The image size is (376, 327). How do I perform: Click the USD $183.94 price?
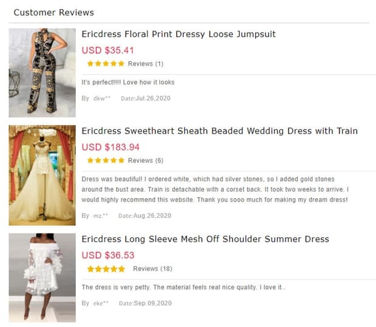click(110, 147)
